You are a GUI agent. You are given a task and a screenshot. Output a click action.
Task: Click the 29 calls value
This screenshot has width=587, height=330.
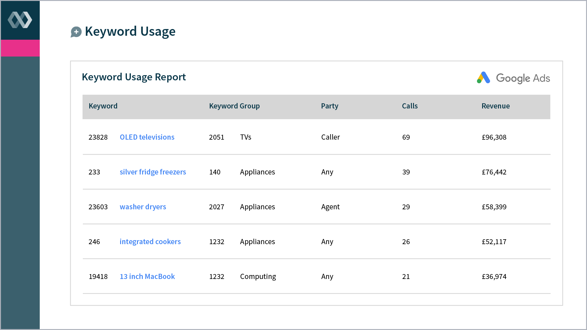point(406,207)
